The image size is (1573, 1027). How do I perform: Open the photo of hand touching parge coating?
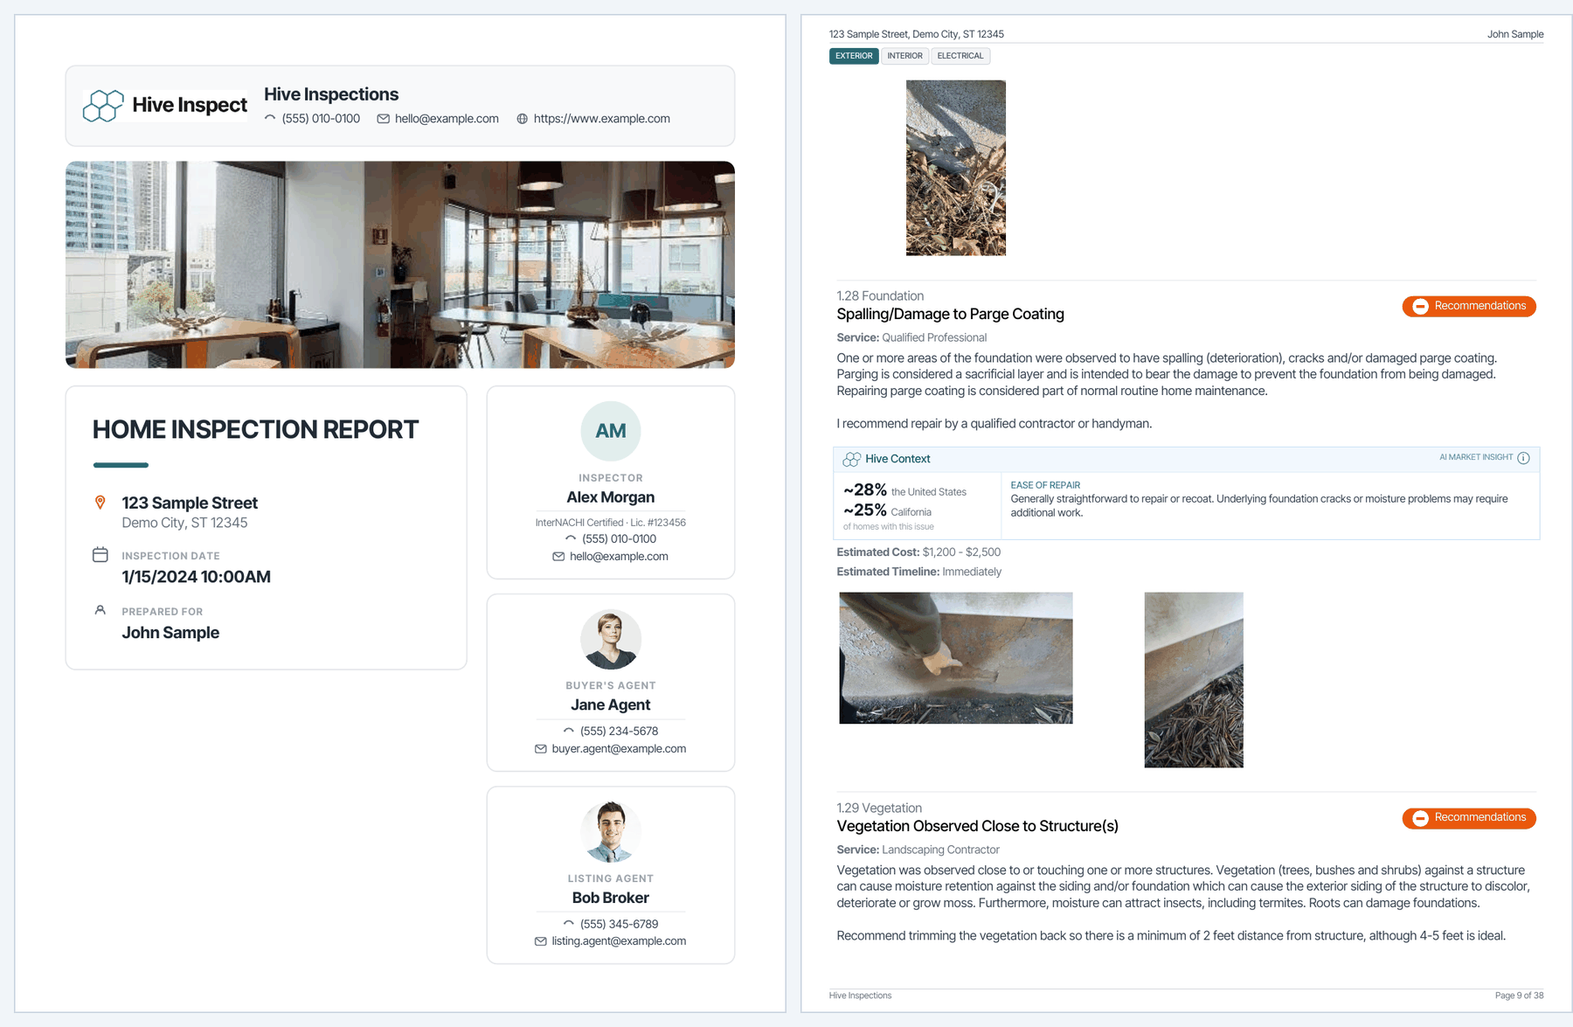pyautogui.click(x=956, y=658)
